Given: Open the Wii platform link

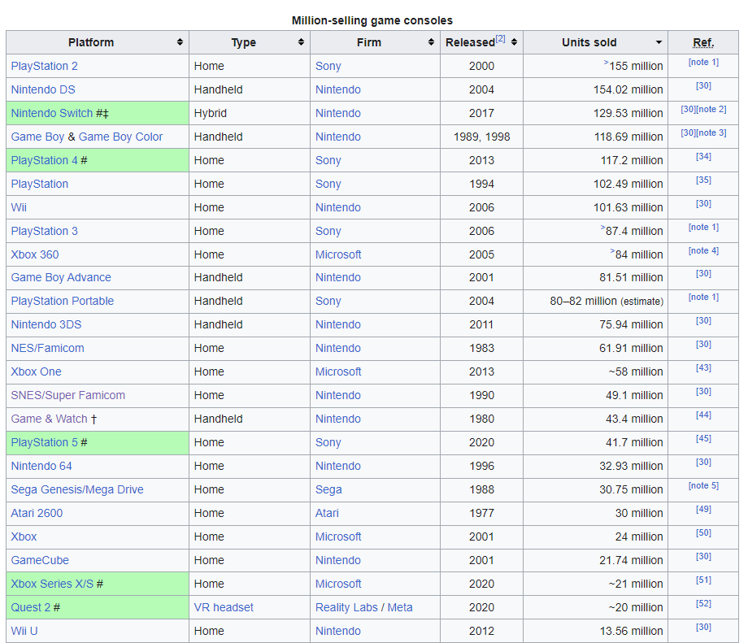Looking at the screenshot, I should pyautogui.click(x=19, y=207).
